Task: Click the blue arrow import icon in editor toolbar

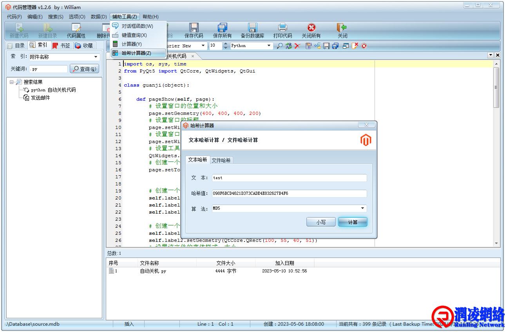Action: pyautogui.click(x=317, y=46)
